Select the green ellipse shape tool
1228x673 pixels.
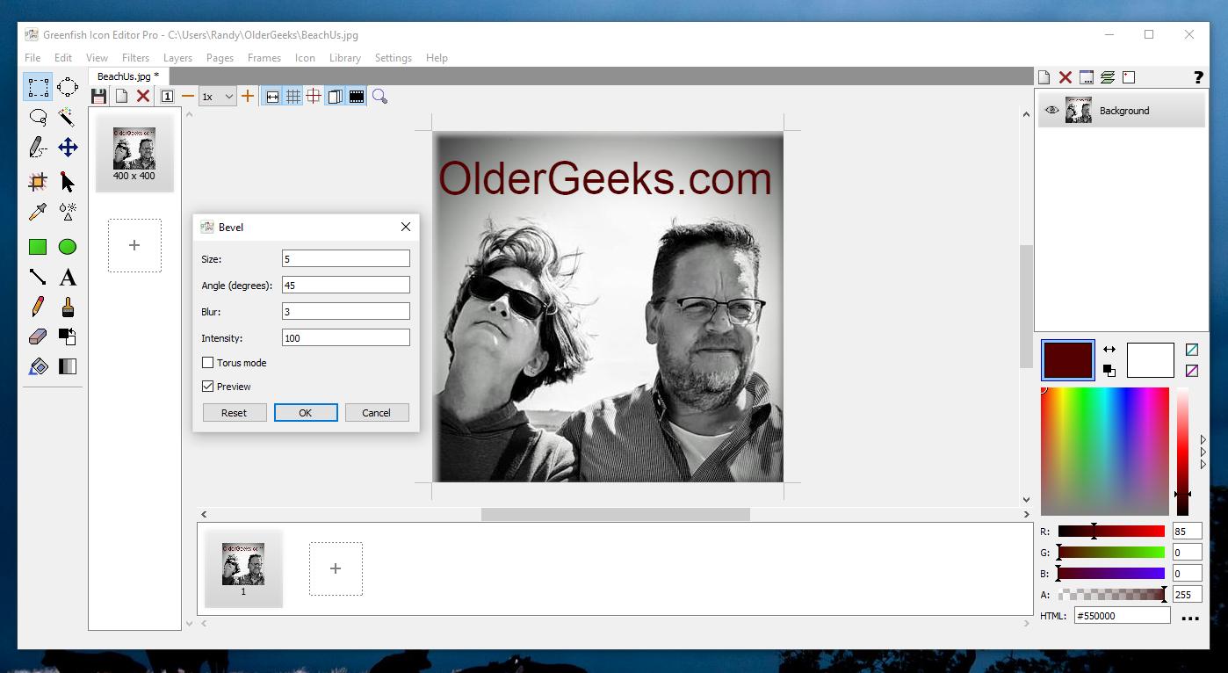tap(68, 247)
